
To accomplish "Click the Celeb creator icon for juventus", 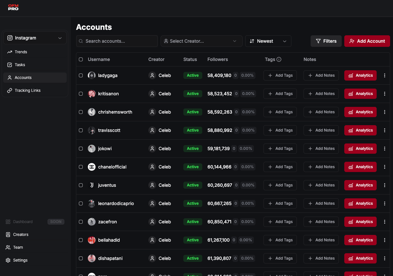I will (152, 185).
